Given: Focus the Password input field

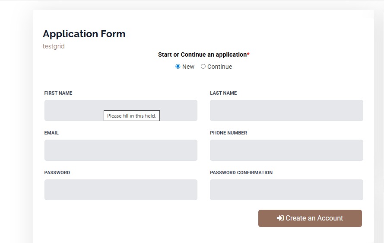Looking at the screenshot, I should (121, 190).
